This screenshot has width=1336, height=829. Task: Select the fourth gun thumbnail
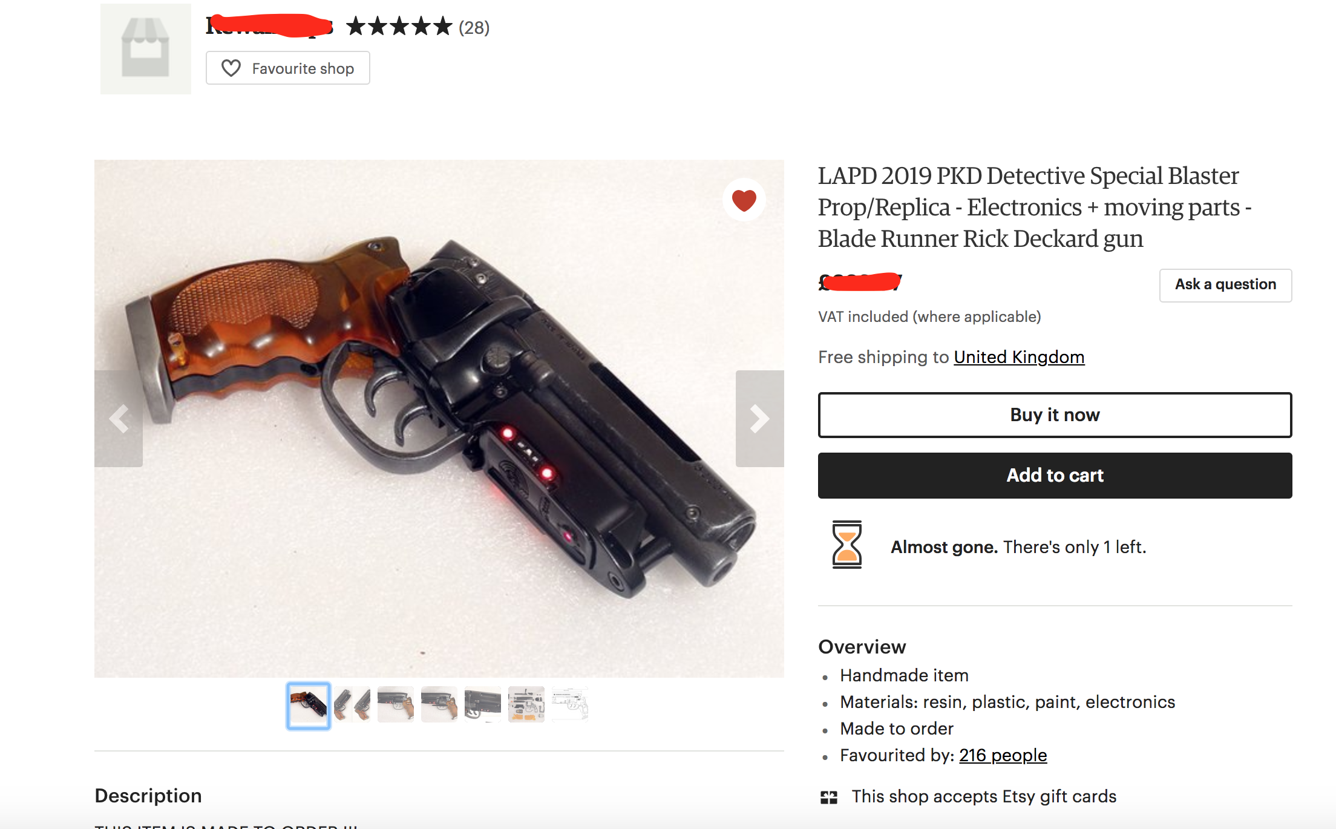pyautogui.click(x=439, y=704)
